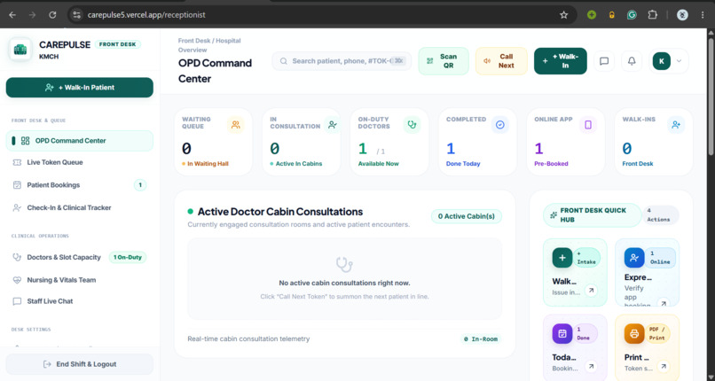This screenshot has width=715, height=381.
Task: Click the site information icon in address bar
Action: click(x=77, y=14)
